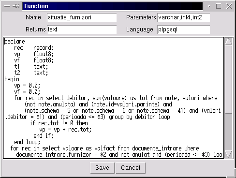Click the 'rec record;' declaration line
Screen dimensions: 236x178
[34, 48]
